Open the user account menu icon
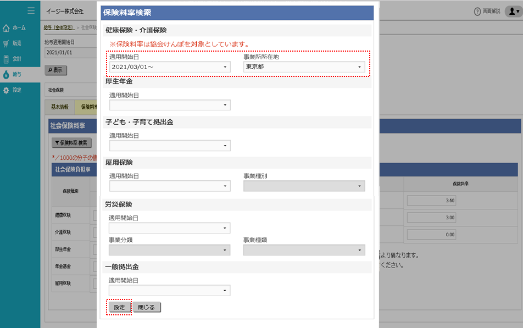Image resolution: width=523 pixels, height=328 pixels. [x=513, y=11]
